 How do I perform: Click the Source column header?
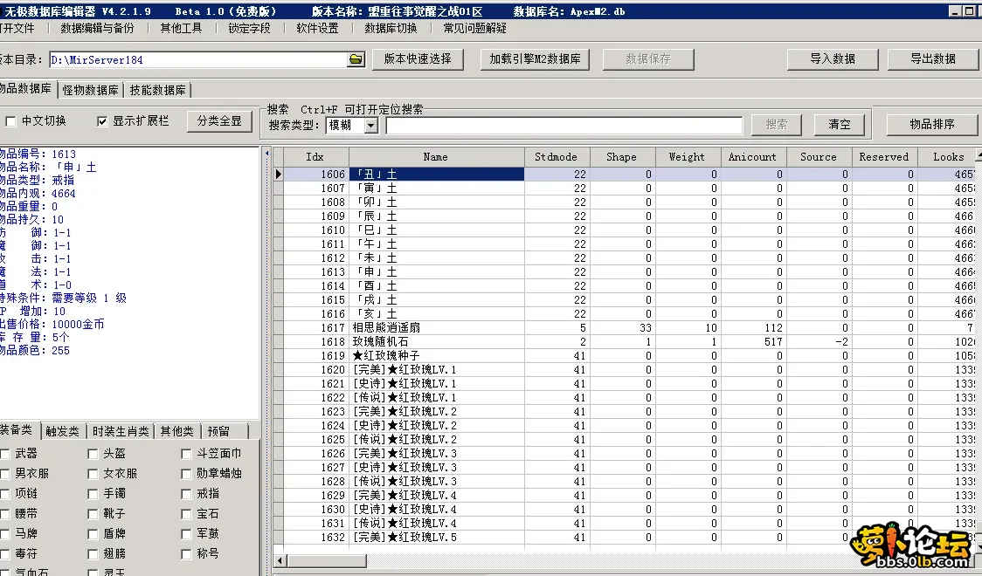point(818,157)
